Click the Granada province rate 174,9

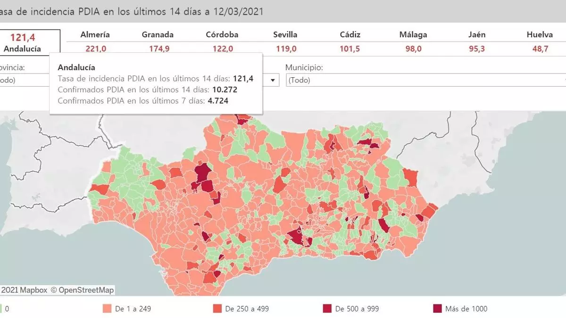pos(158,49)
